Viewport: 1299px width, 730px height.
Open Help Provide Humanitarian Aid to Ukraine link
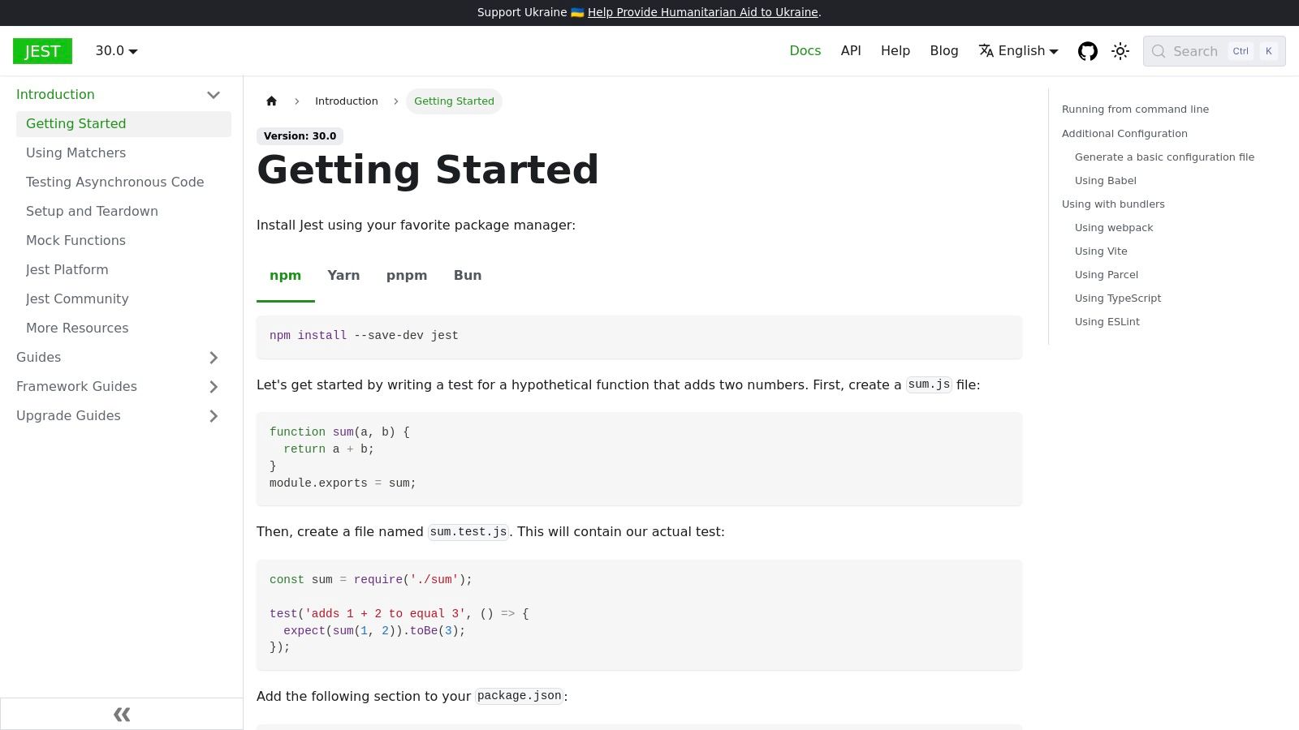point(702,12)
